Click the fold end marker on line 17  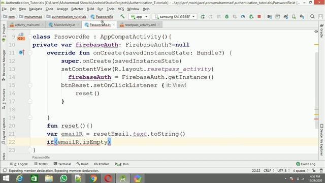point(30,101)
